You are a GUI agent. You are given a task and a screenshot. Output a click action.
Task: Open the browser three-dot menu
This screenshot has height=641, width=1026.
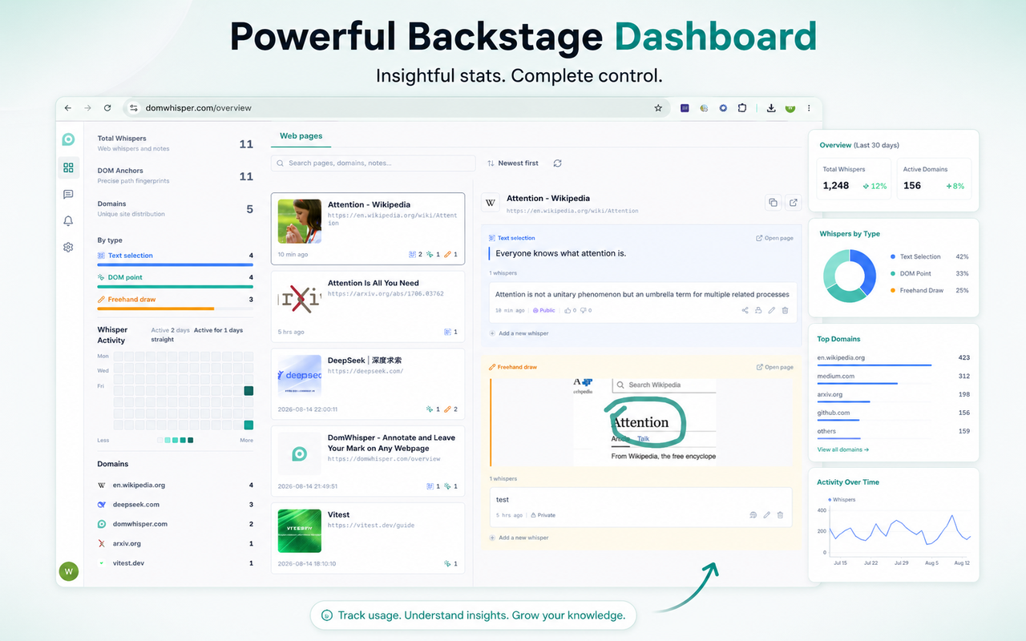pyautogui.click(x=809, y=108)
